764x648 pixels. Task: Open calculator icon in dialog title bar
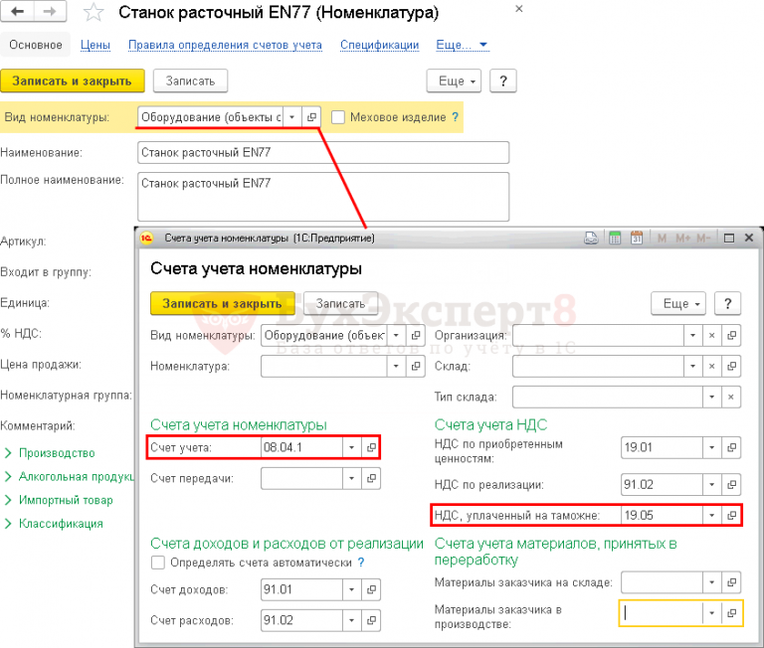click(x=615, y=239)
